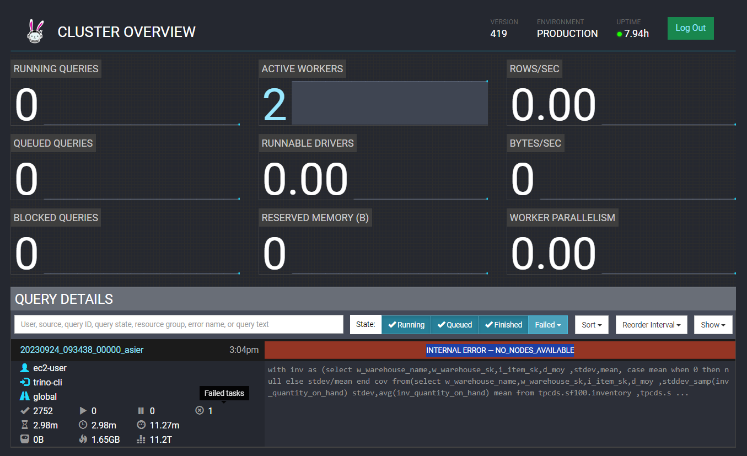Click the ec2-user name text
Screen dimensions: 747x456
coord(50,368)
